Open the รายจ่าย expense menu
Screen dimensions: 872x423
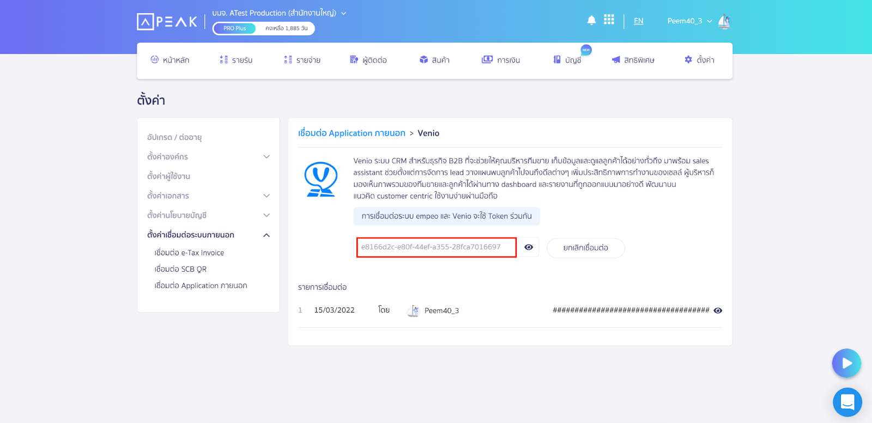[x=302, y=60]
